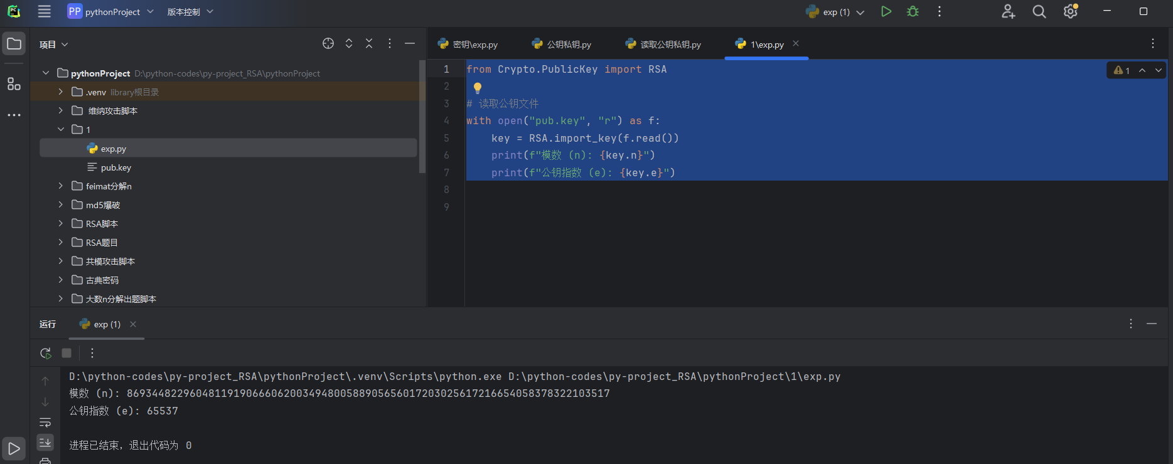Collapse the pythonProject root node
This screenshot has height=464, width=1173.
(x=46, y=73)
